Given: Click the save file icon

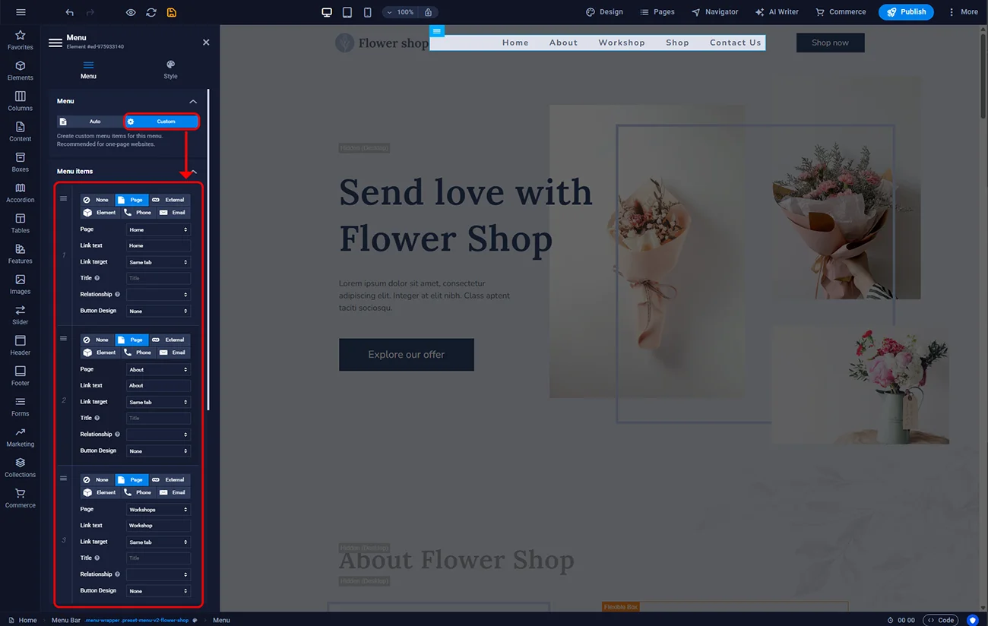Looking at the screenshot, I should point(172,12).
